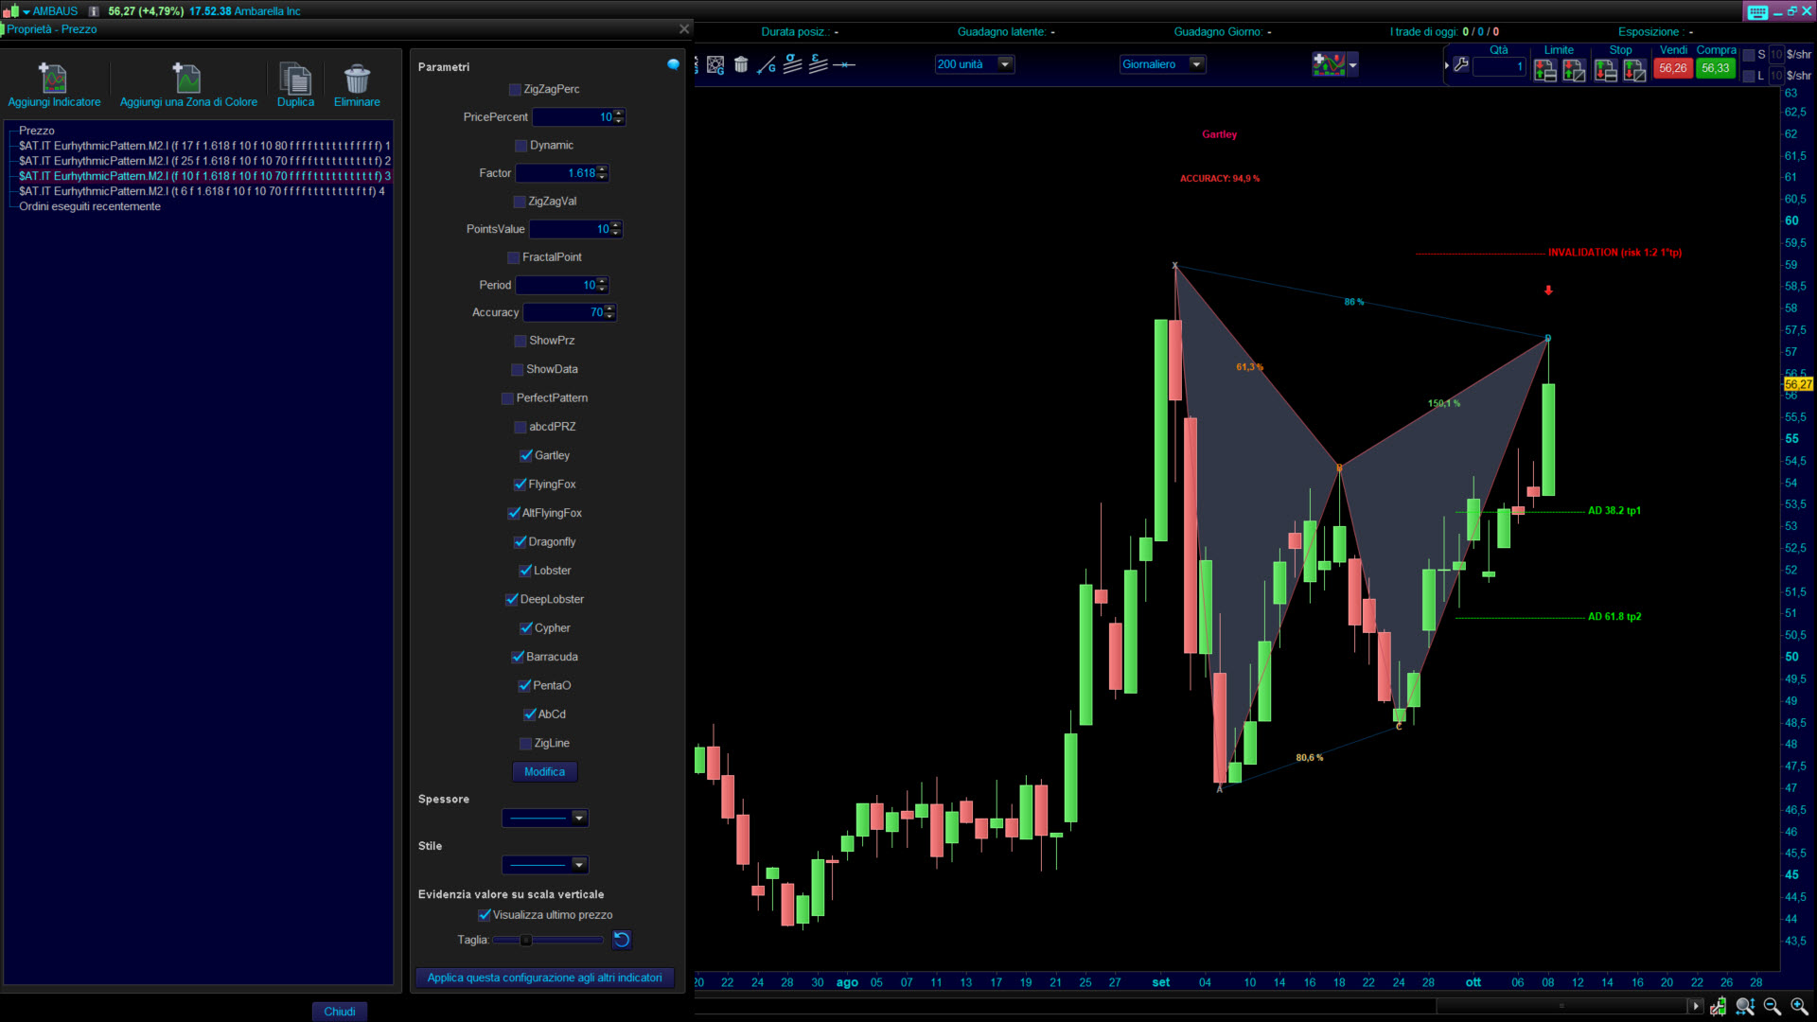
Task: Open the Giornaliero timeframe dropdown
Action: [1196, 64]
